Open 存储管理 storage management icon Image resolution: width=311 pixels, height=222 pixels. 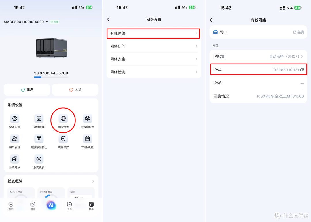coord(39,119)
